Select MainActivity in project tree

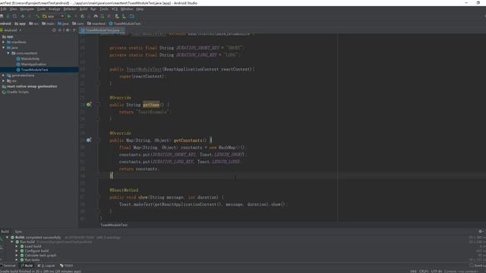tap(30, 58)
